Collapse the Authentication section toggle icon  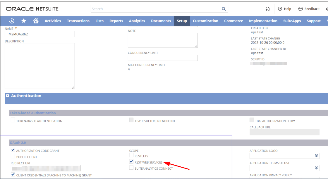(x=8, y=96)
